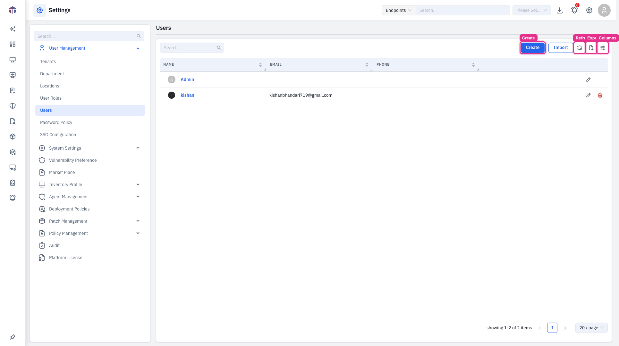Open the Market Place settings
Viewport: 619px width, 346px height.
[x=62, y=172]
